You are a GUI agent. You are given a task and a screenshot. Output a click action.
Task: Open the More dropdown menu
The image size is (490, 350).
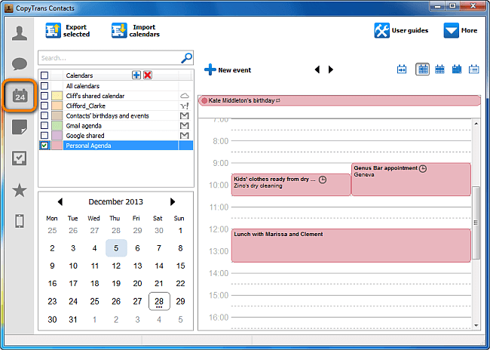point(460,31)
